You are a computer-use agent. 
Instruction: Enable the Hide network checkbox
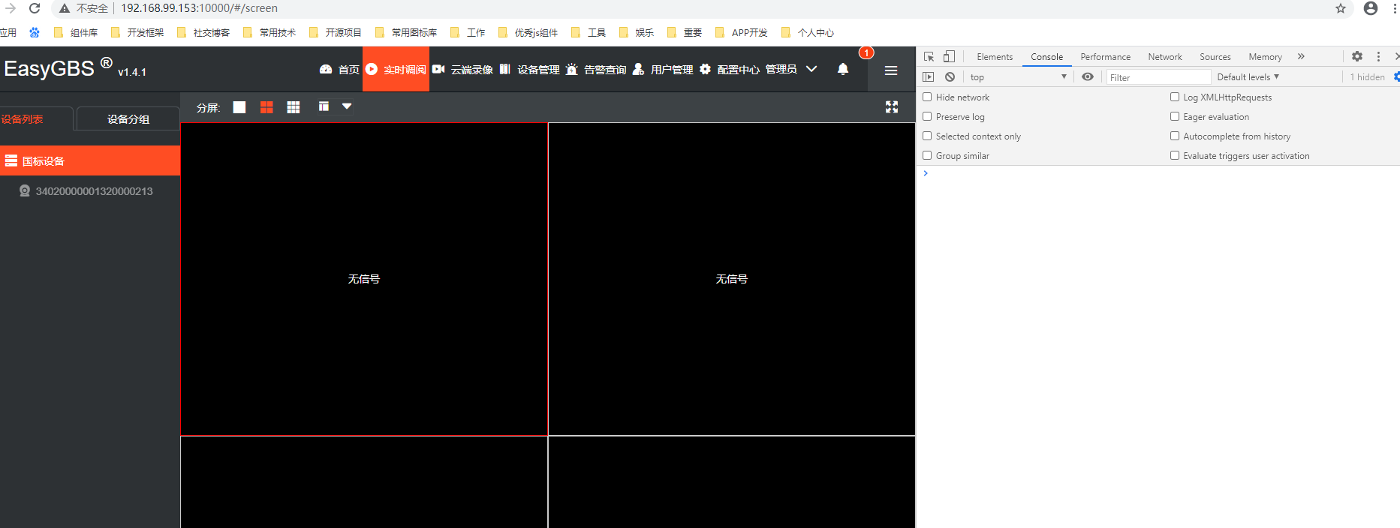coord(928,97)
